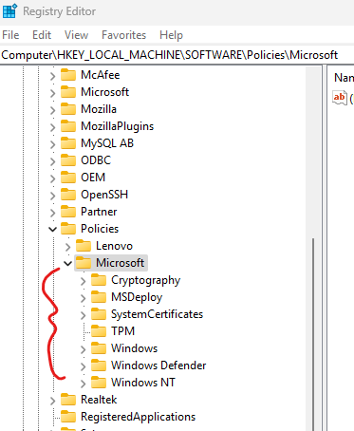Viewport: 354px width, 431px height.
Task: Collapse the selected Microsoft policies key
Action: coord(67,263)
